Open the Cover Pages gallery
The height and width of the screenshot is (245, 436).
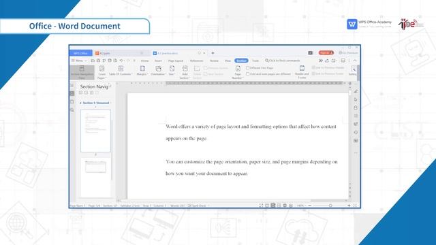[x=102, y=73]
